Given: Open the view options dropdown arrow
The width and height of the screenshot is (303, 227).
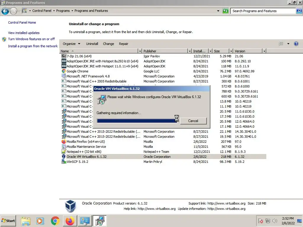Looking at the screenshot, I should coord(288,44).
